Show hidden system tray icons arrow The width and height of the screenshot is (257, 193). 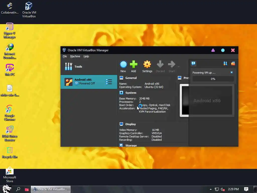pos(211,189)
